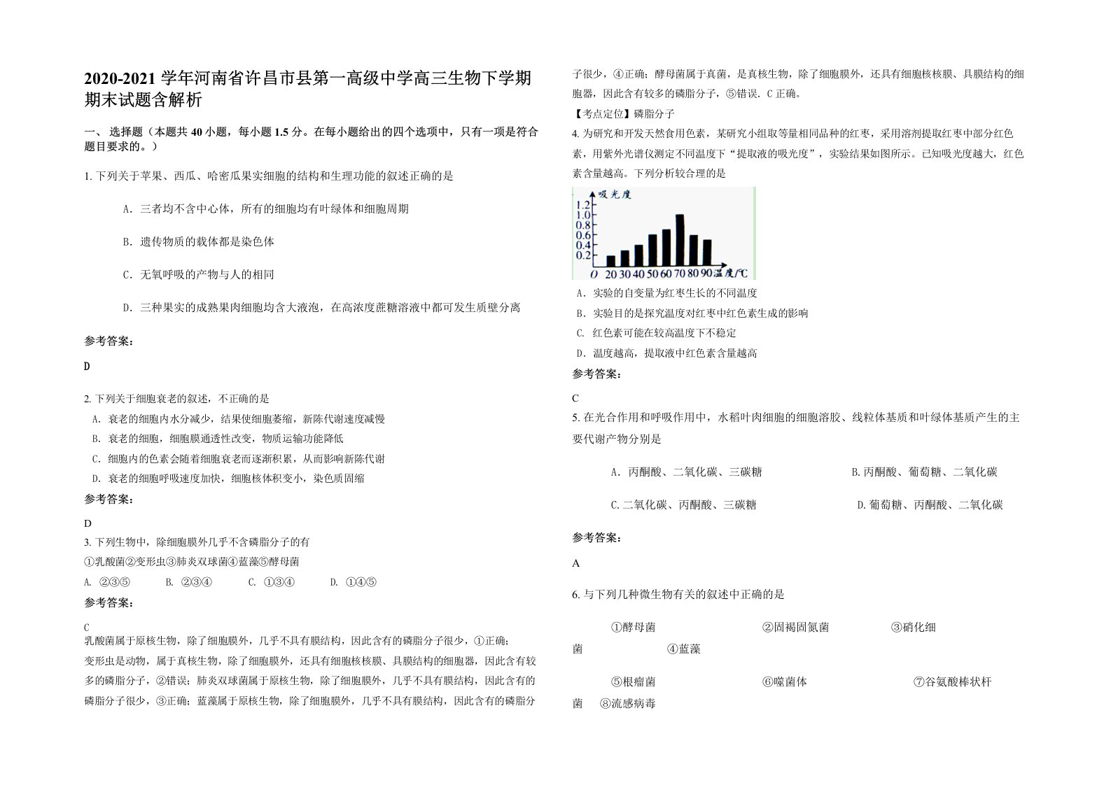Select option C '细胞内的色素会随着细胞衰老'
The height and width of the screenshot is (785, 1111).
click(239, 459)
